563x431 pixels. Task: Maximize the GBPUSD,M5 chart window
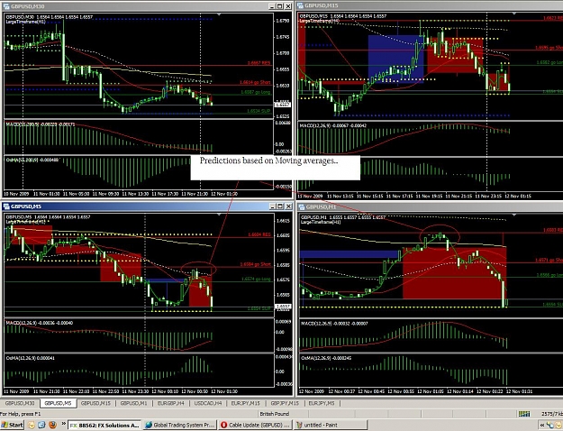pyautogui.click(x=280, y=206)
